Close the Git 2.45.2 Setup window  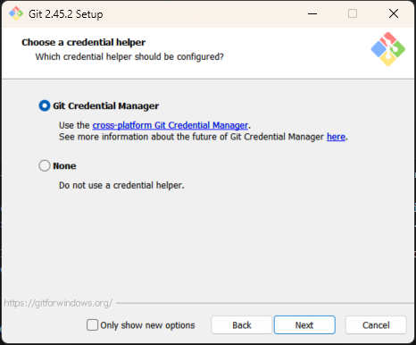point(394,13)
